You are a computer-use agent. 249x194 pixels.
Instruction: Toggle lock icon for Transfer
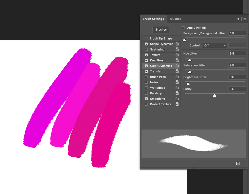point(177,71)
